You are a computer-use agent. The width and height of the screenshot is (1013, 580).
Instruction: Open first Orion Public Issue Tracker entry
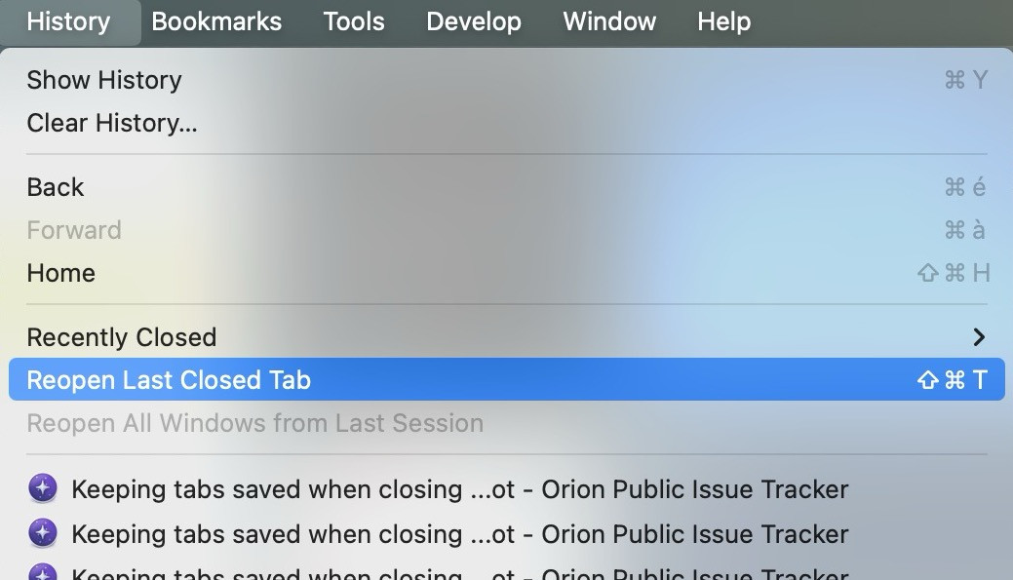460,488
